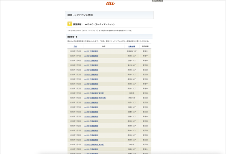Open the July 4 近畿エリア outage link

[91, 60]
